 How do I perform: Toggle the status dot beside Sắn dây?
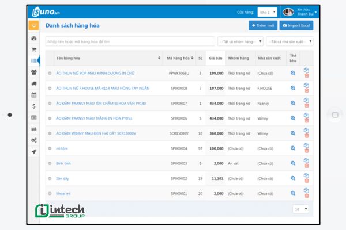tap(50, 178)
